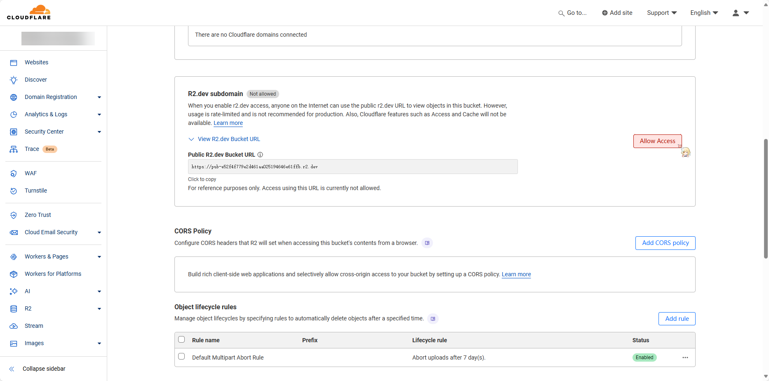The height and width of the screenshot is (381, 769).
Task: Check the Default Multipart Abort Rule row
Action: (x=181, y=356)
